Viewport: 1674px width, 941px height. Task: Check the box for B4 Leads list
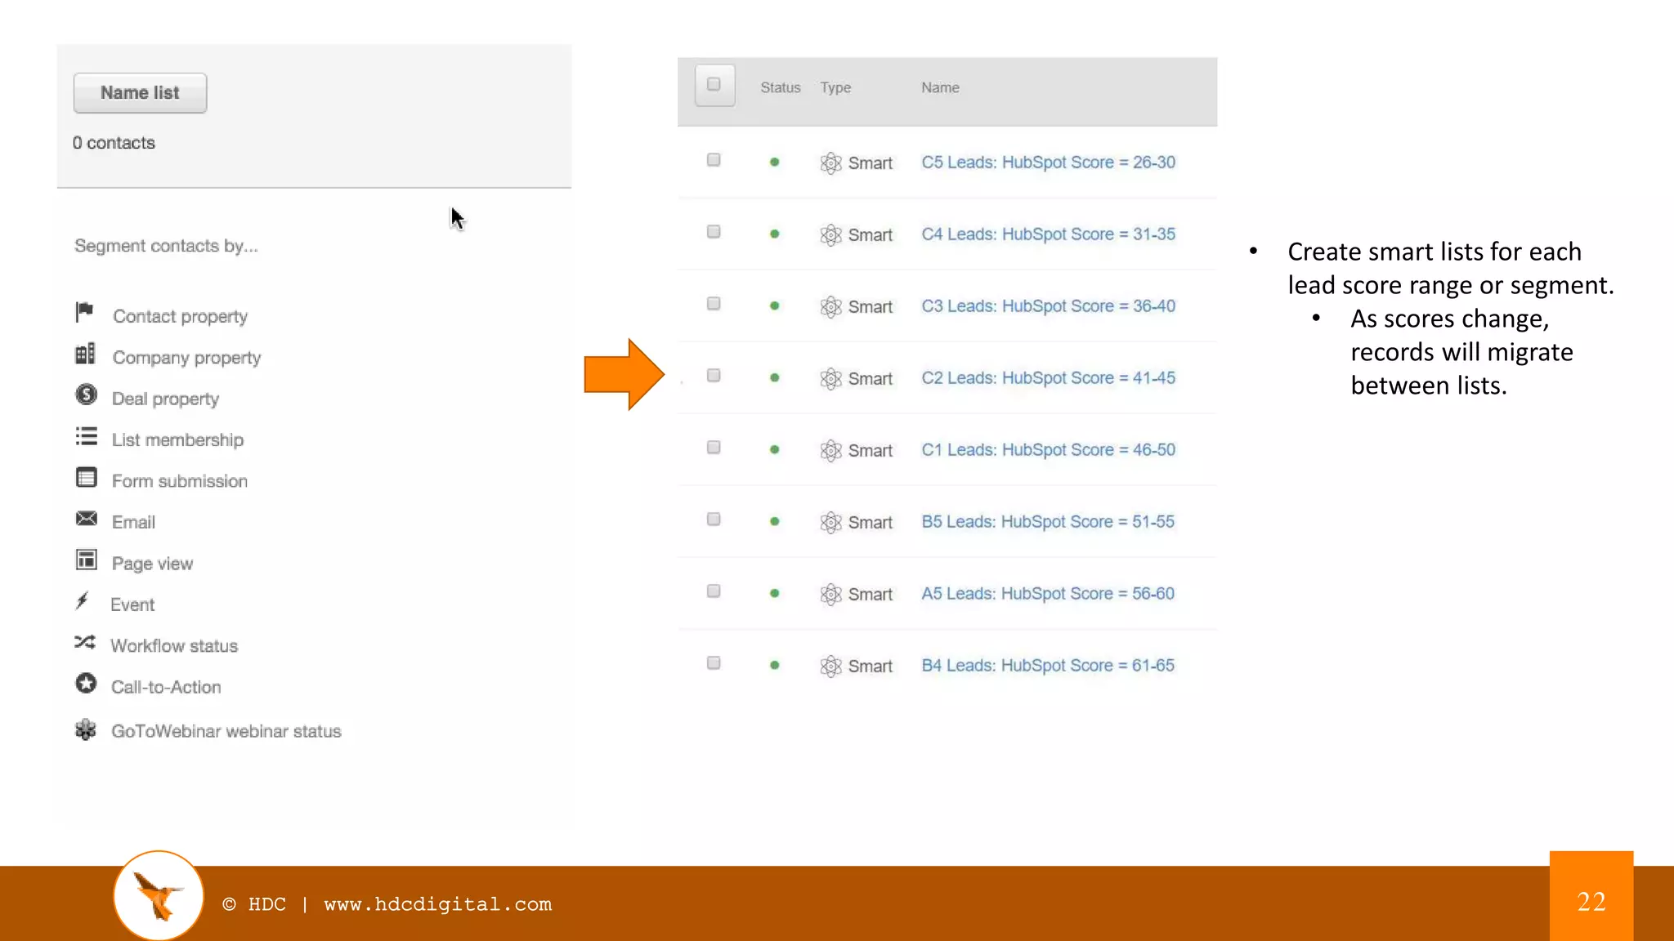[x=714, y=663]
